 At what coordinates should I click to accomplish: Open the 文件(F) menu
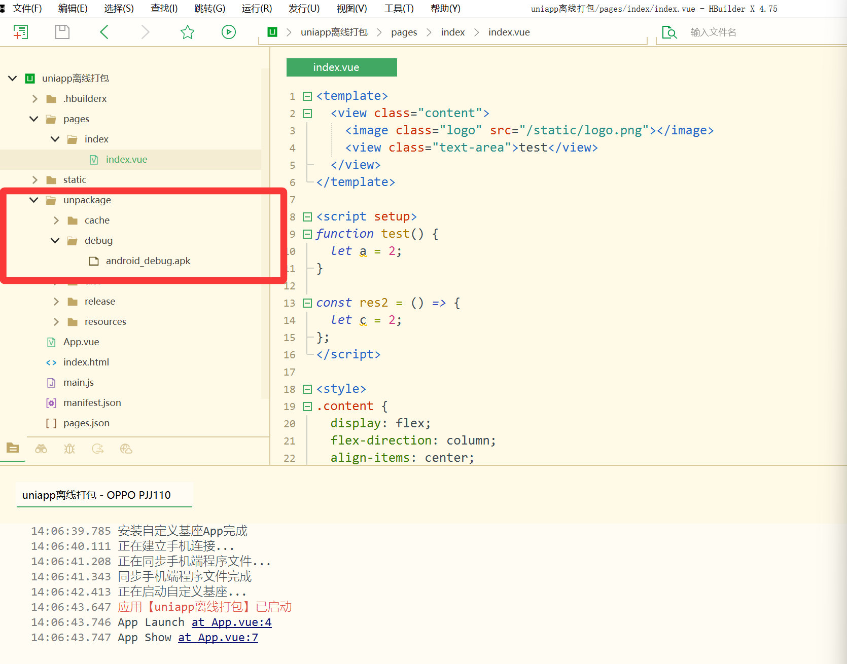coord(27,9)
